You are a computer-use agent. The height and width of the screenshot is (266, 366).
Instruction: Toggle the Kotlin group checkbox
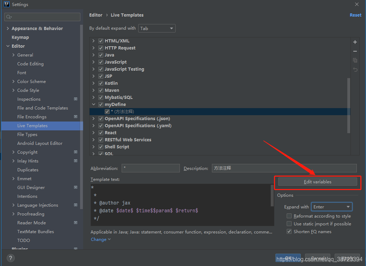coord(101,83)
